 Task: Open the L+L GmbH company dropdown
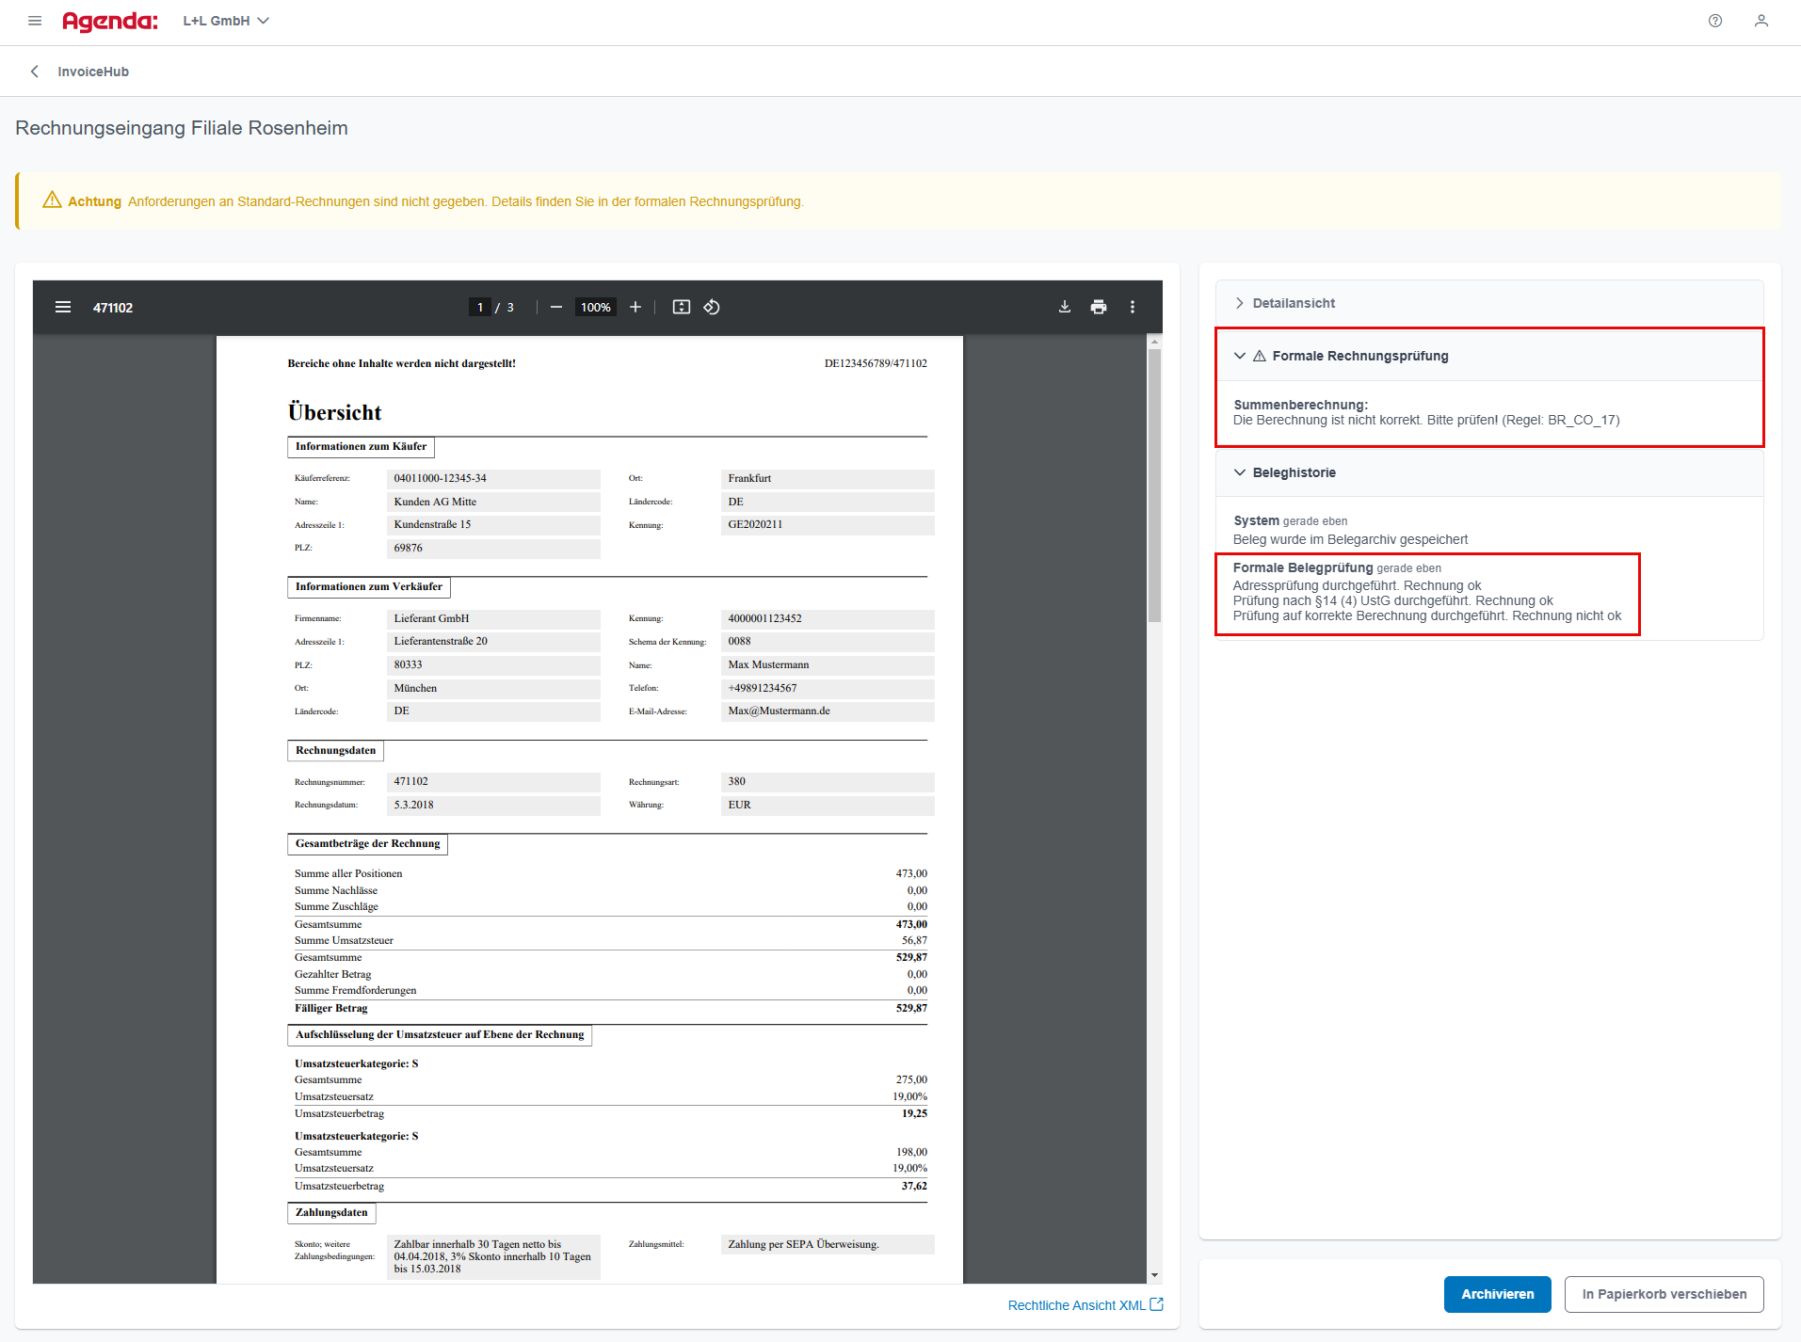click(x=226, y=21)
